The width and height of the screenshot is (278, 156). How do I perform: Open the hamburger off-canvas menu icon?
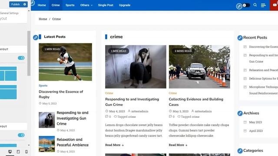pyautogui.click(x=263, y=5)
